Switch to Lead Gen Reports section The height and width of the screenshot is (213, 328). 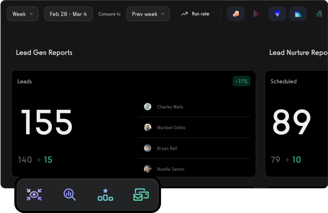point(44,53)
